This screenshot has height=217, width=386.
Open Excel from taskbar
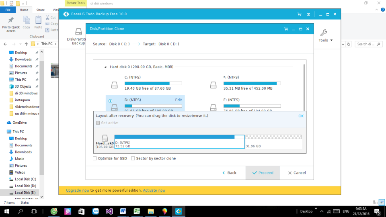click(137, 211)
